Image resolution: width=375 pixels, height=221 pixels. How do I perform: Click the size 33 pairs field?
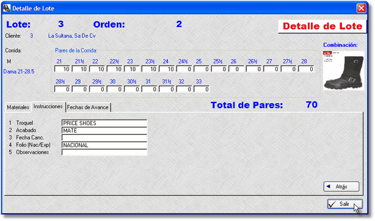[202, 89]
